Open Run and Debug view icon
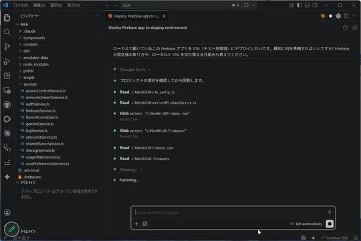 click(x=7, y=62)
